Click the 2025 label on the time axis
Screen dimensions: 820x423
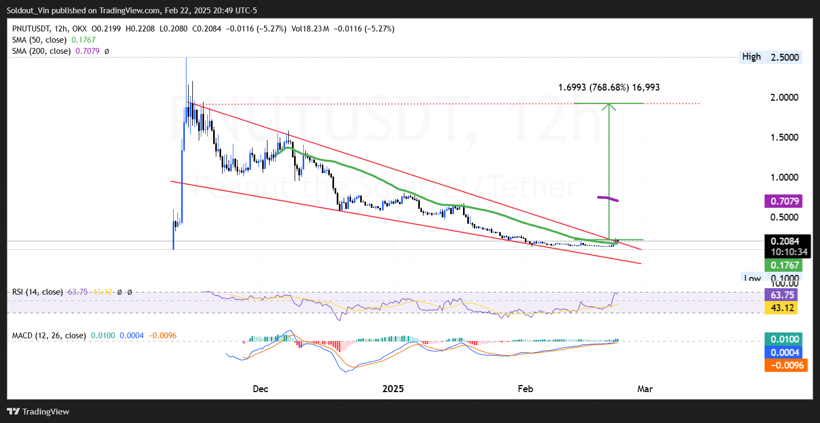point(393,389)
